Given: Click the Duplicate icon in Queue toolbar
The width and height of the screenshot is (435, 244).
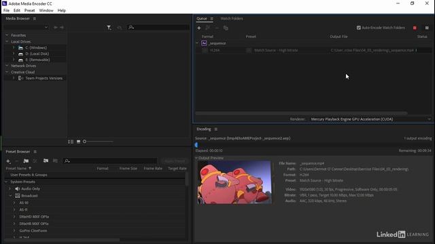Looking at the screenshot, I should 226,28.
